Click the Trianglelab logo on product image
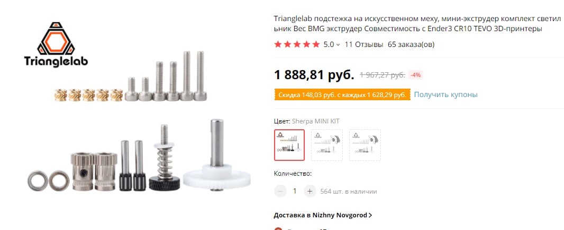The height and width of the screenshot is (230, 564). pos(56,45)
